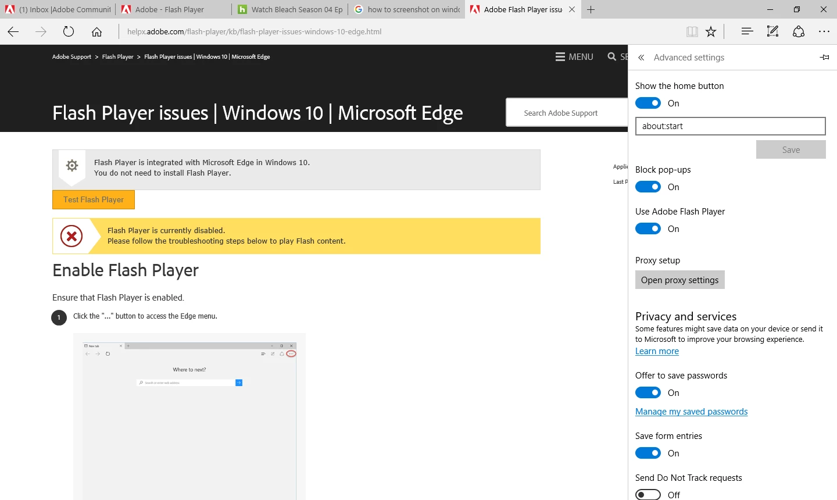Click Privacy and services heading
The height and width of the screenshot is (500, 837).
point(686,316)
